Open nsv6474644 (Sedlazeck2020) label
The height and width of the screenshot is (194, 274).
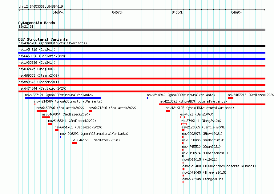[x=42, y=88]
